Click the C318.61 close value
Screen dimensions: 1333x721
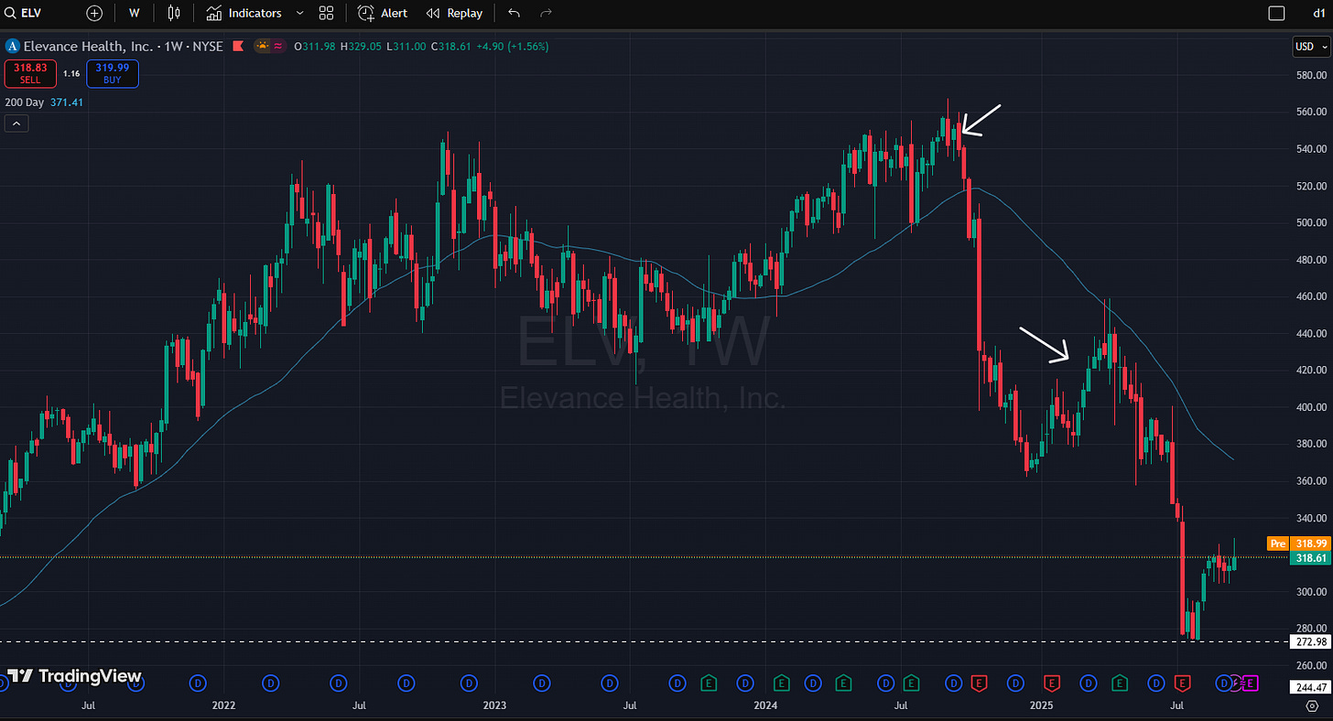(x=452, y=46)
